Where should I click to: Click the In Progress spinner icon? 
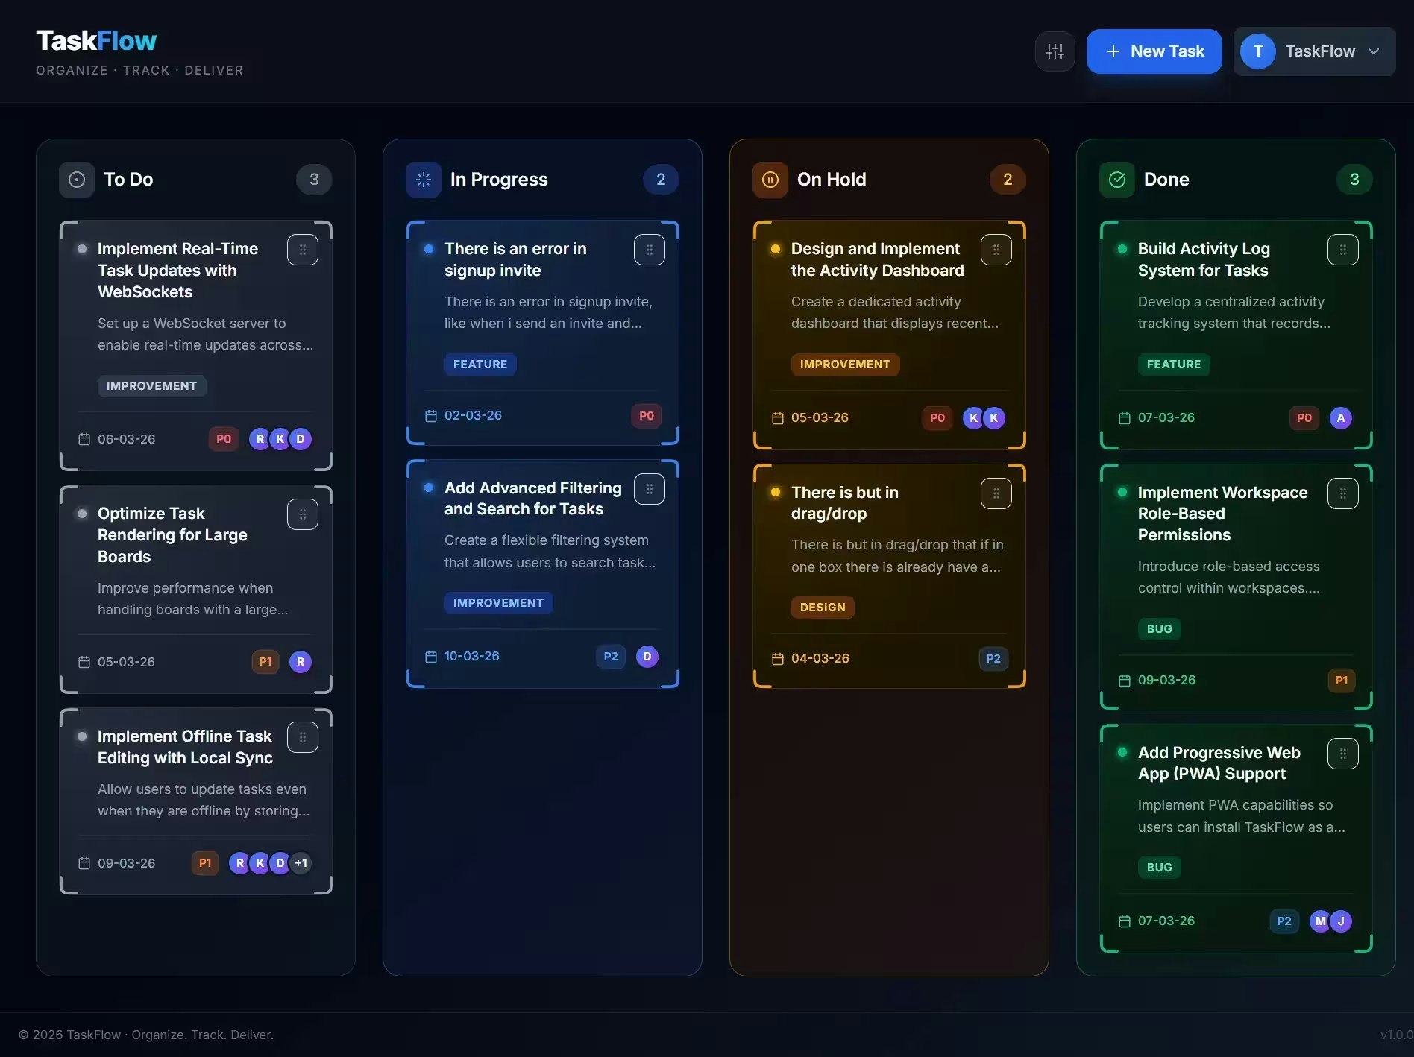[423, 179]
